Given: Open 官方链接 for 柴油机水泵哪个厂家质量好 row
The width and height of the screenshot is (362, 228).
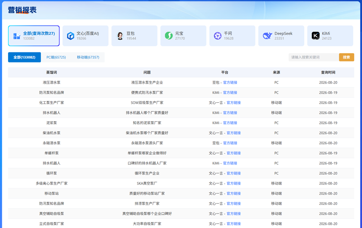Looking at the screenshot, I should (x=233, y=133).
